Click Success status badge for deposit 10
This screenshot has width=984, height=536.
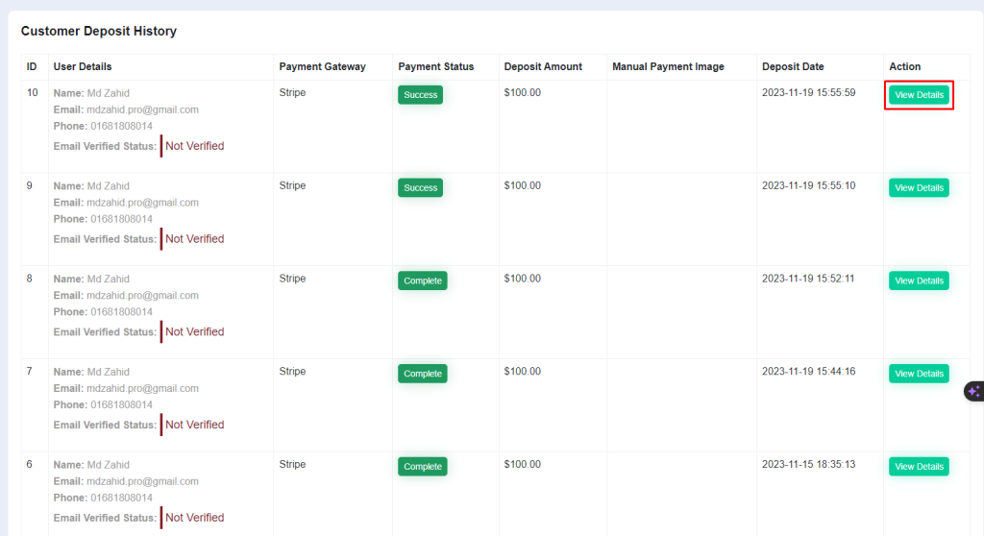tap(421, 95)
